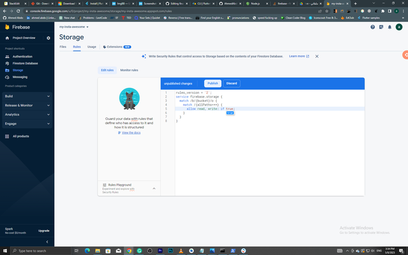The image size is (408, 255).
Task: Click Upgrade on the Spark plan
Action: 44,231
